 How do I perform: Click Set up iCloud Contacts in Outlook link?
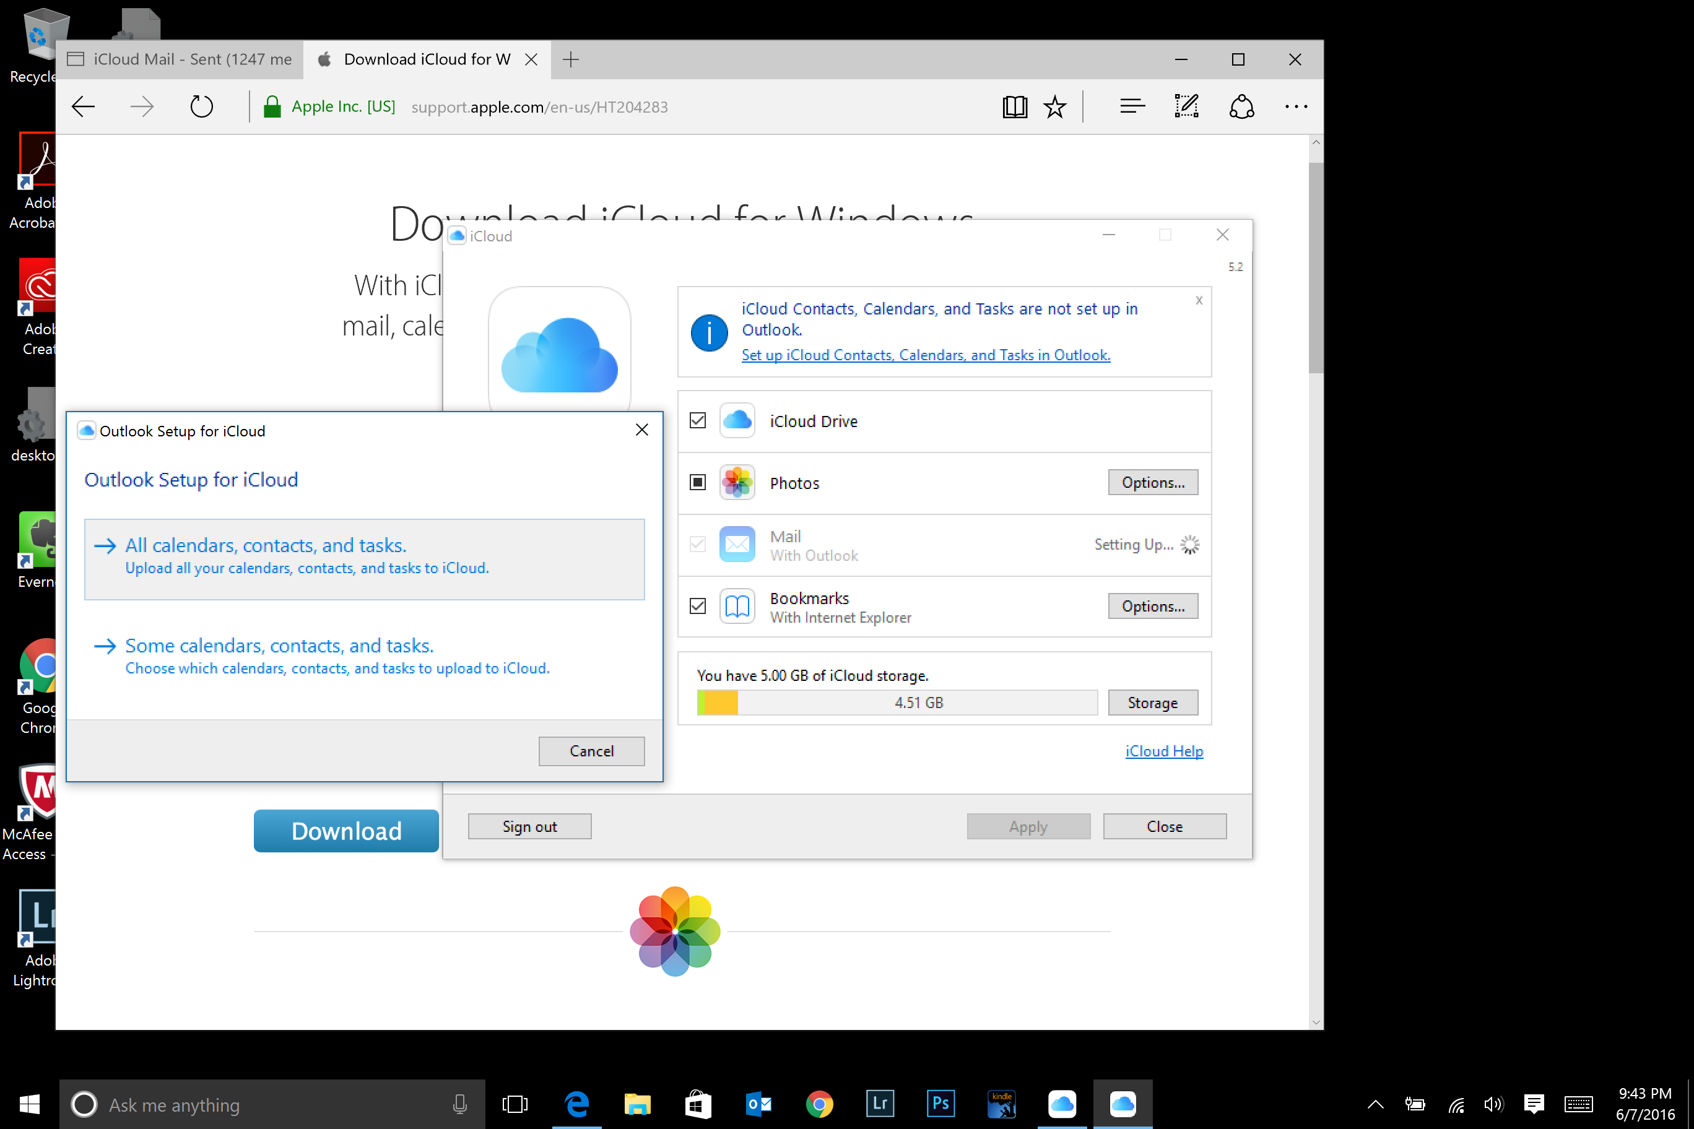coord(926,355)
